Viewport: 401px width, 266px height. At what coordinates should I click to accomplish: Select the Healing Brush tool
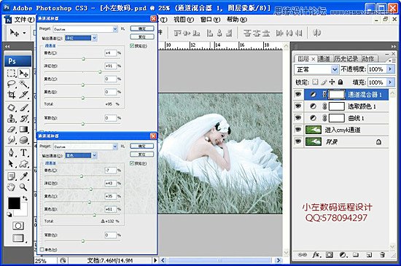pyautogui.click(x=11, y=108)
